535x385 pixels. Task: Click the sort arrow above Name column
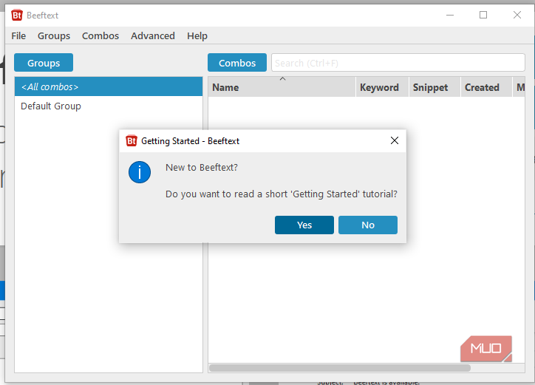282,79
